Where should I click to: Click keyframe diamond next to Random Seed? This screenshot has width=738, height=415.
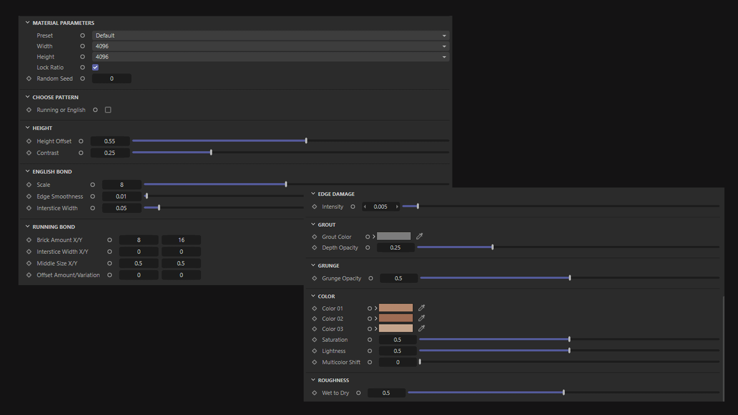(x=29, y=78)
